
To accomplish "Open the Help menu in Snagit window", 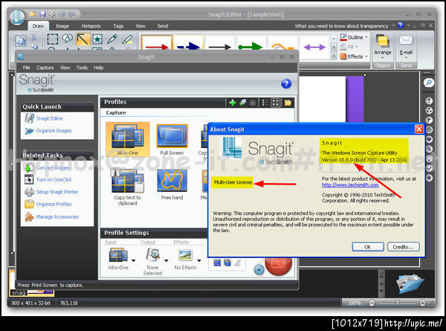I will 98,68.
